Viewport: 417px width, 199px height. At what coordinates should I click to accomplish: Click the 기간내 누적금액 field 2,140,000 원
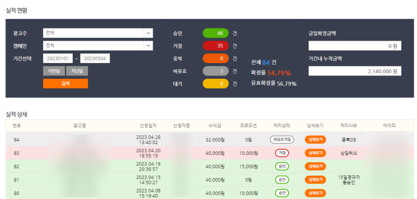click(355, 71)
